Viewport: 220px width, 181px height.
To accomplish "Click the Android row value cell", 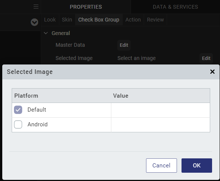I will [x=160, y=125].
